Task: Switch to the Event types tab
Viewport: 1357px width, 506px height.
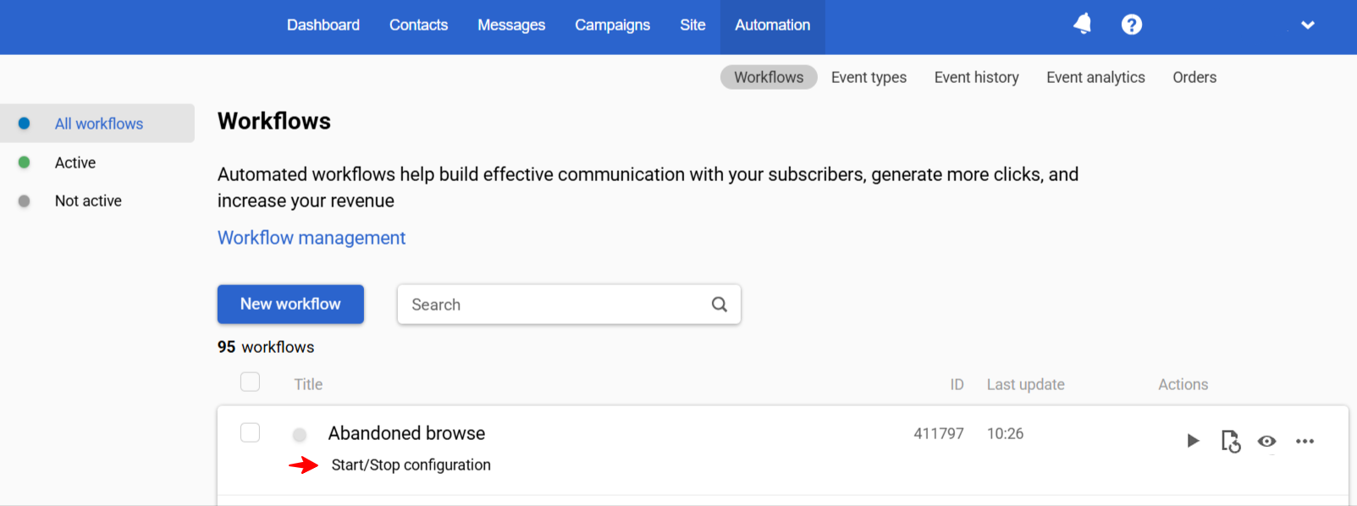Action: (869, 77)
